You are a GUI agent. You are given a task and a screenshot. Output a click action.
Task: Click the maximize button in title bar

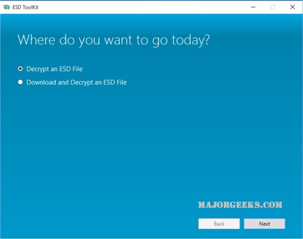[273, 7]
